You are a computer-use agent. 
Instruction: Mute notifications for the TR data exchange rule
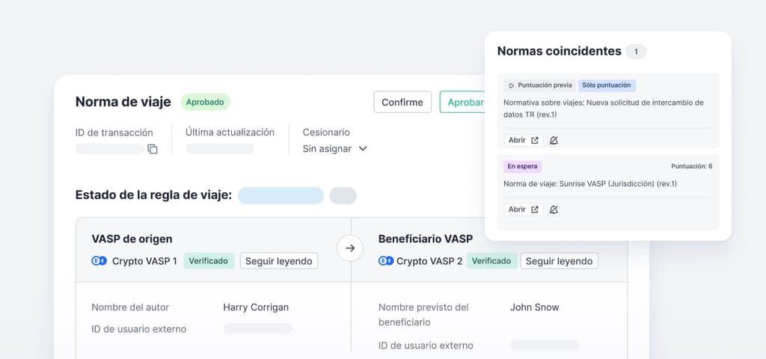pos(554,140)
